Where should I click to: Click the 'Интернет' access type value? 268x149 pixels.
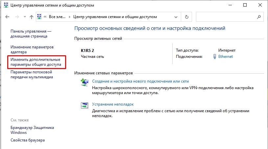(227, 50)
